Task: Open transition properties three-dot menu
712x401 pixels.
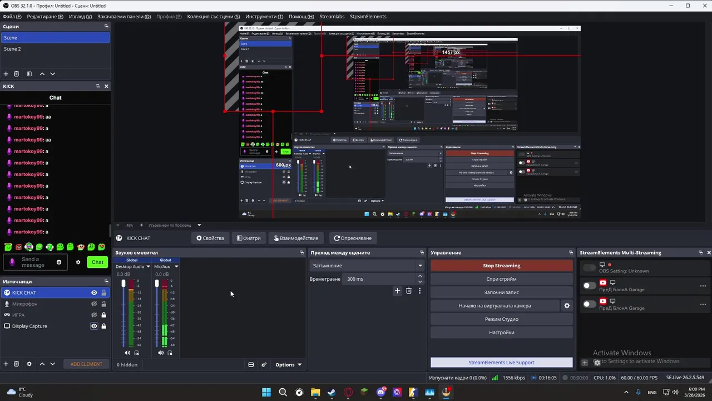Action: [x=419, y=291]
